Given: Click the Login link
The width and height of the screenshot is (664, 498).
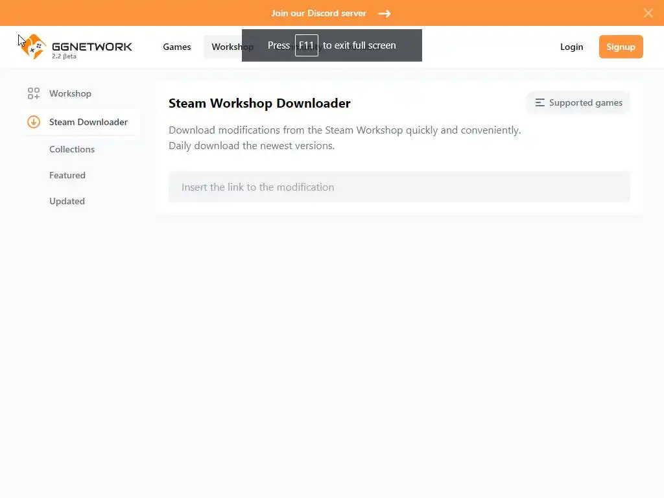Looking at the screenshot, I should 571,47.
